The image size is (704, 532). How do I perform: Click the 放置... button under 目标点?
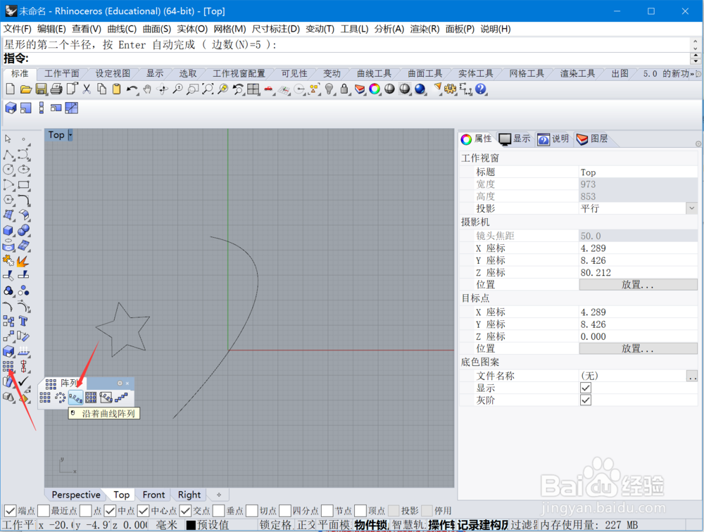638,348
